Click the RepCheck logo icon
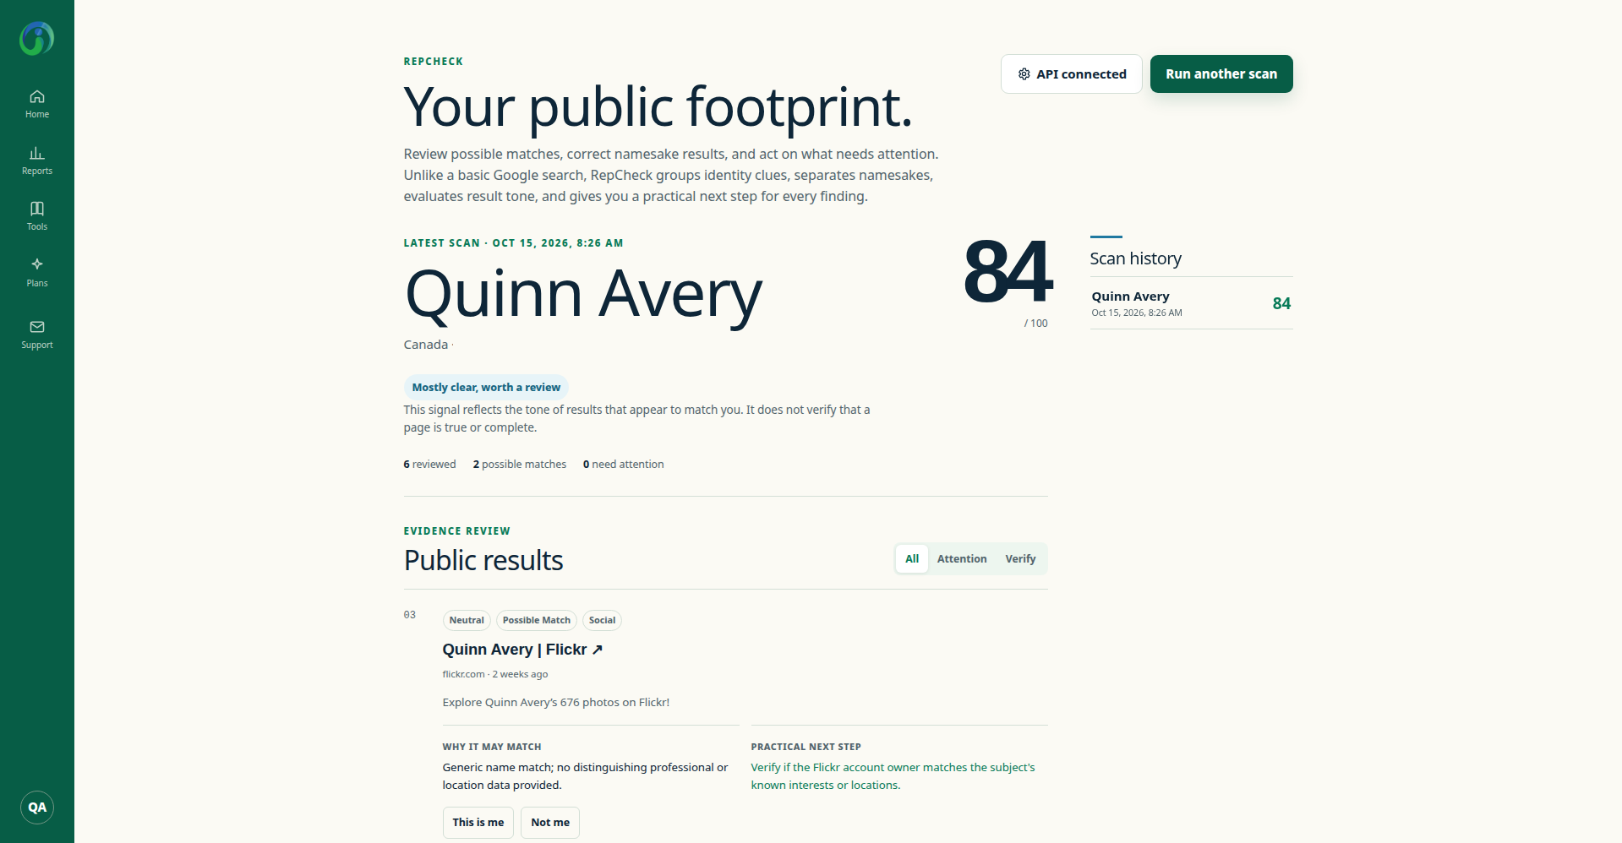This screenshot has height=843, width=1622. click(x=37, y=38)
